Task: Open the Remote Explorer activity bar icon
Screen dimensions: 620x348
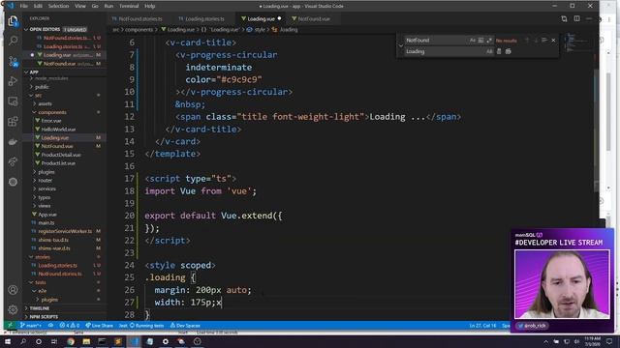Action: pyautogui.click(x=13, y=101)
